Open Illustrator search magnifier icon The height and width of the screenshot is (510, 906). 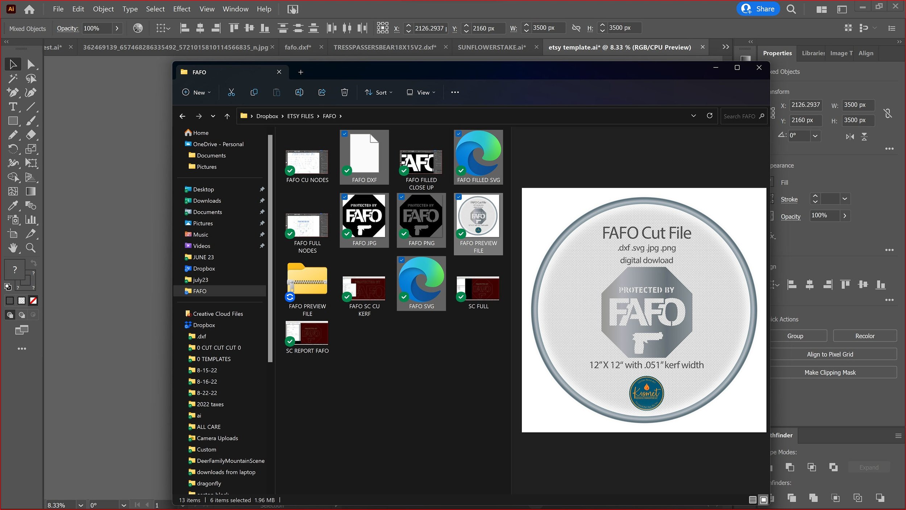coord(791,9)
